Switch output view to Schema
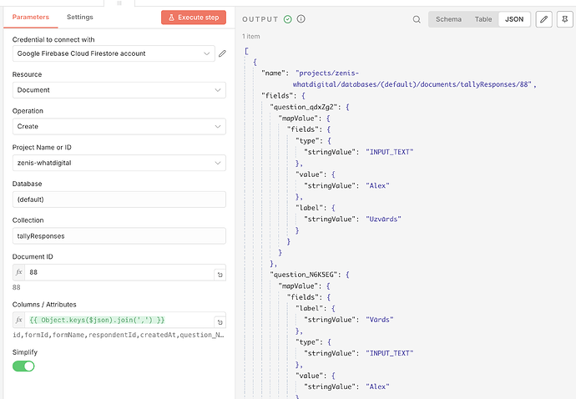This screenshot has width=576, height=399. pos(448,19)
